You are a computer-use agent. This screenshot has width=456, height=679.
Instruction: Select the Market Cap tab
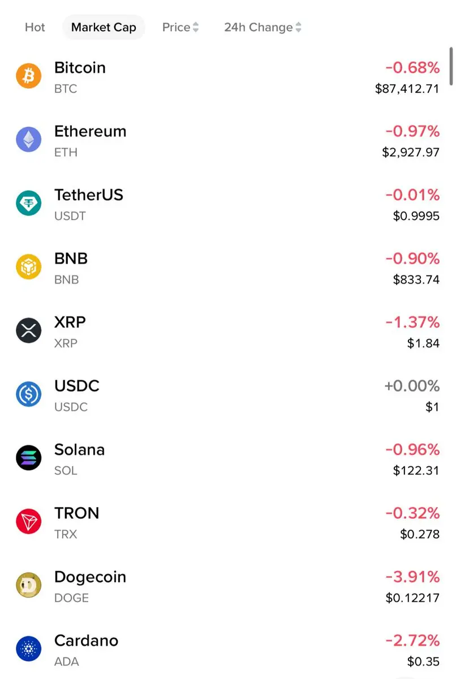pos(104,27)
